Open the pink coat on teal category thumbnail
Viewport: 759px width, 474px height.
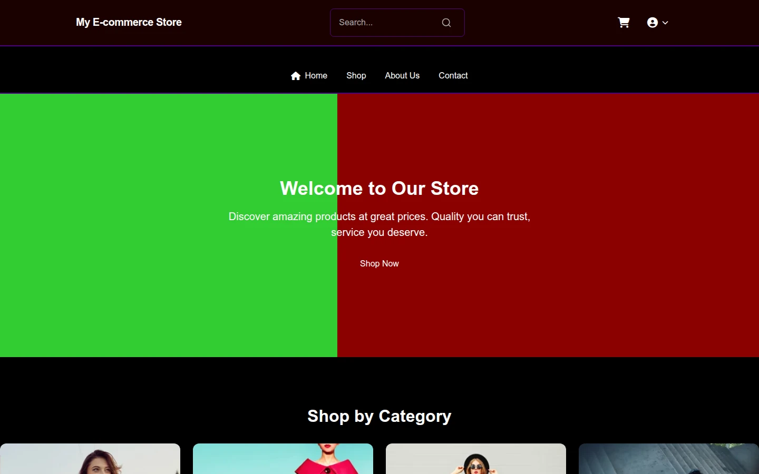283,459
